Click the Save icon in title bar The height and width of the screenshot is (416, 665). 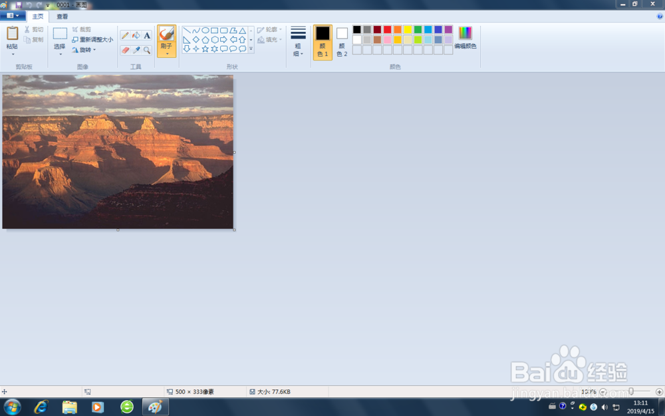(x=19, y=5)
